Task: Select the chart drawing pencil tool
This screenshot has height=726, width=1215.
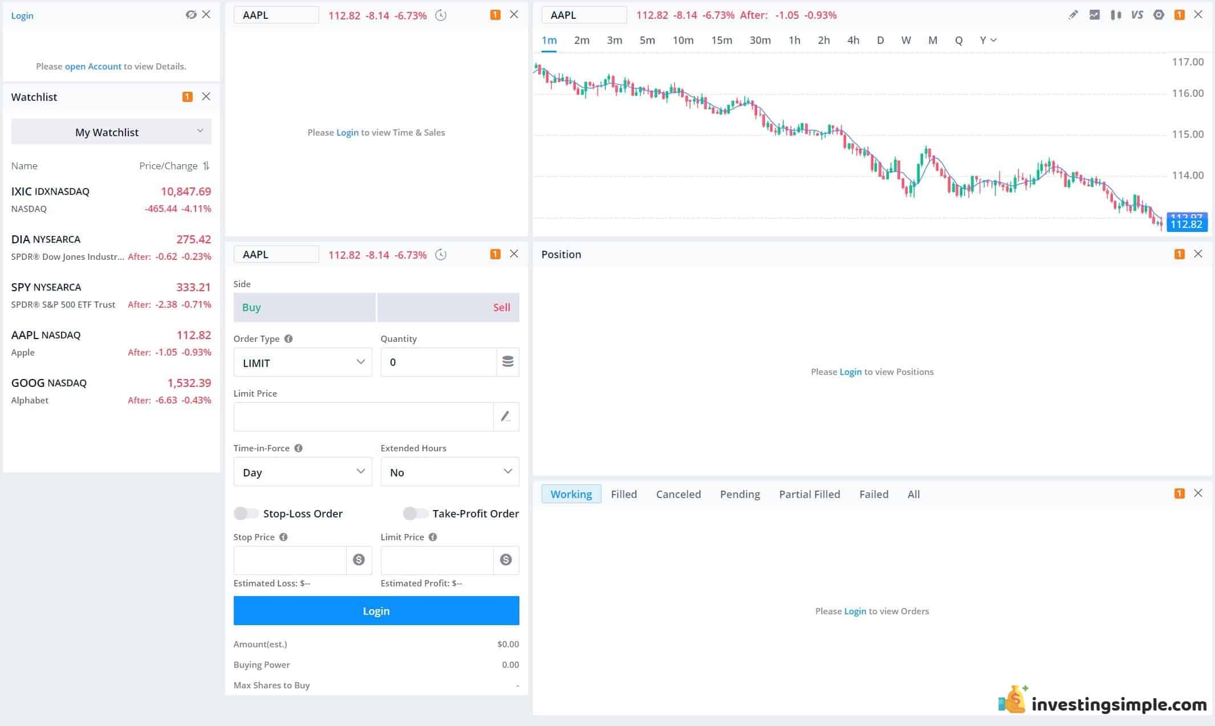Action: click(1073, 15)
